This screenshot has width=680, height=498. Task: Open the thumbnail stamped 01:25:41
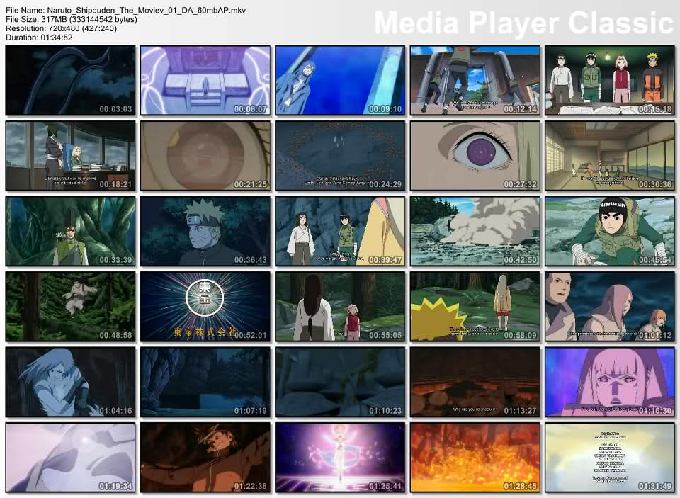[x=340, y=458]
